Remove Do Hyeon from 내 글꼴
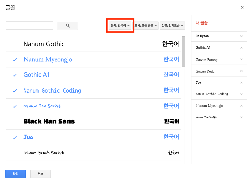This screenshot has width=247, height=183. (x=241, y=36)
